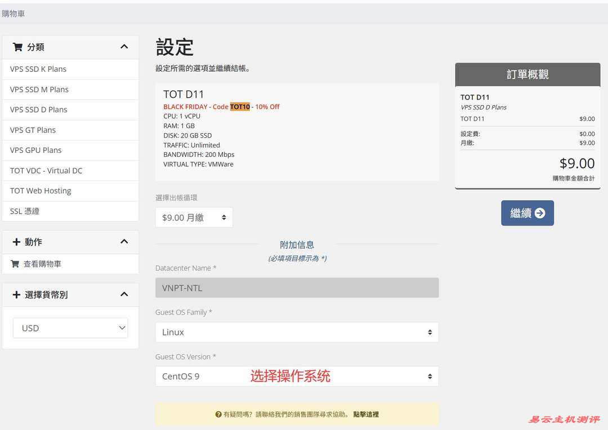
Task: Open the USD currency dropdown
Action: point(70,328)
